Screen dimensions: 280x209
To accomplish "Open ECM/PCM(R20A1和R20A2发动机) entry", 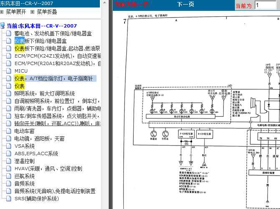I will 58,63.
